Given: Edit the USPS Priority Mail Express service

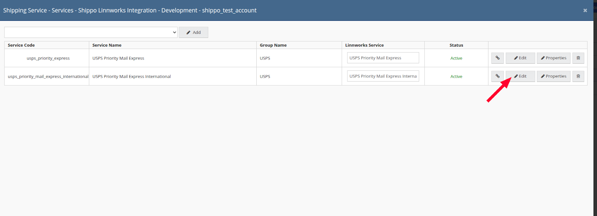Looking at the screenshot, I should pyautogui.click(x=520, y=58).
